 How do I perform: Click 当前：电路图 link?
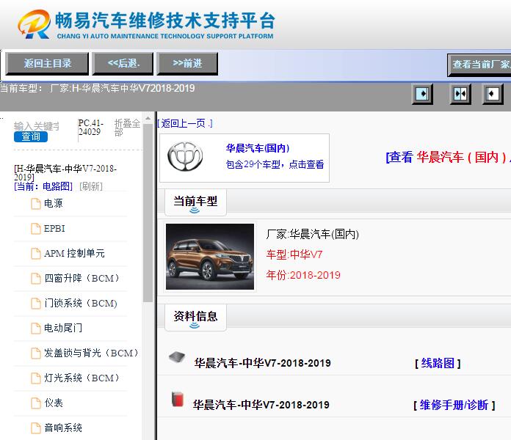point(43,186)
